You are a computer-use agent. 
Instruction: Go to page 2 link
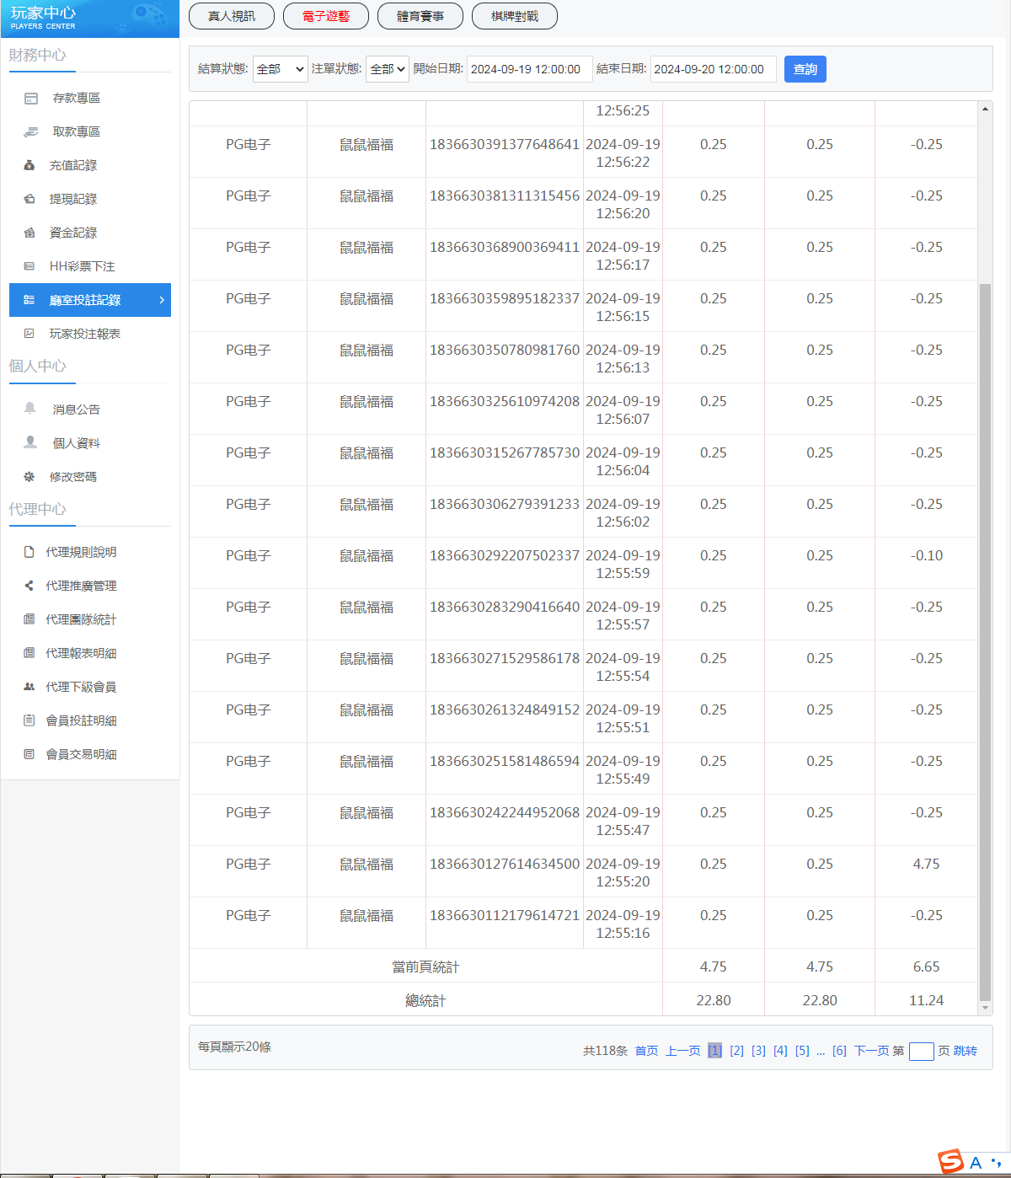pyautogui.click(x=736, y=1051)
